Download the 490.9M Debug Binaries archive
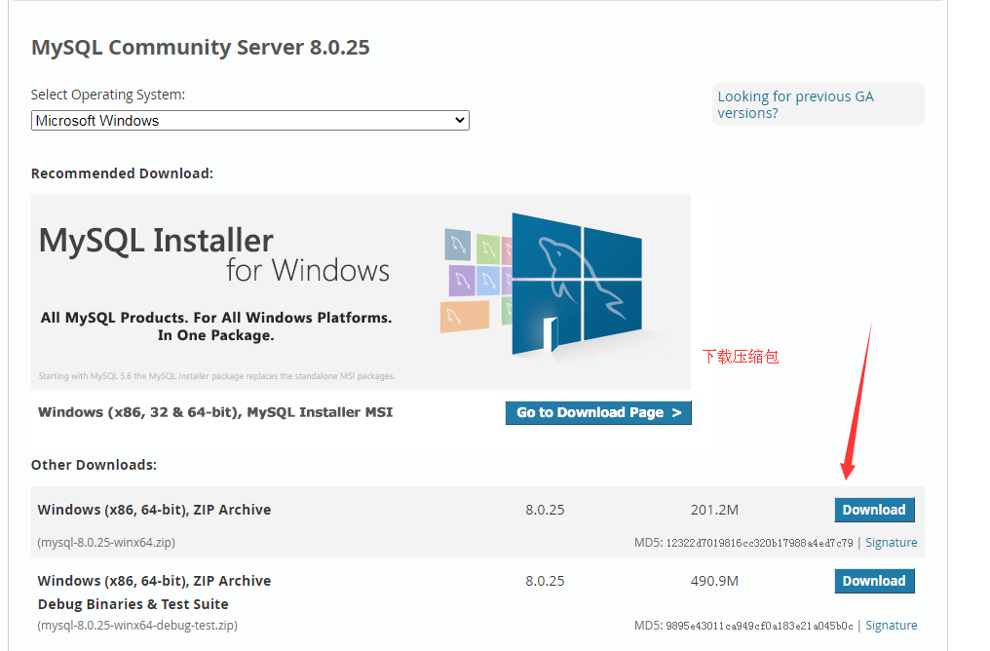The width and height of the screenshot is (990, 651). (874, 581)
